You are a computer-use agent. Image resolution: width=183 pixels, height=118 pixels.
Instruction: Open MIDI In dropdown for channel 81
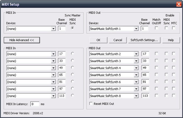[x=31, y=82]
